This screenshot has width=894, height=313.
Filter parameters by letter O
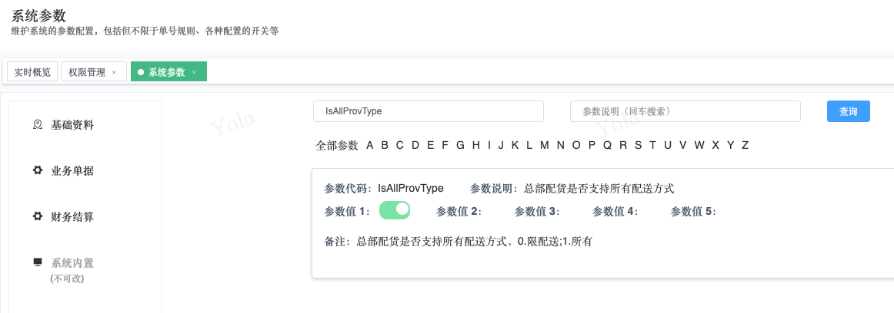pos(576,146)
